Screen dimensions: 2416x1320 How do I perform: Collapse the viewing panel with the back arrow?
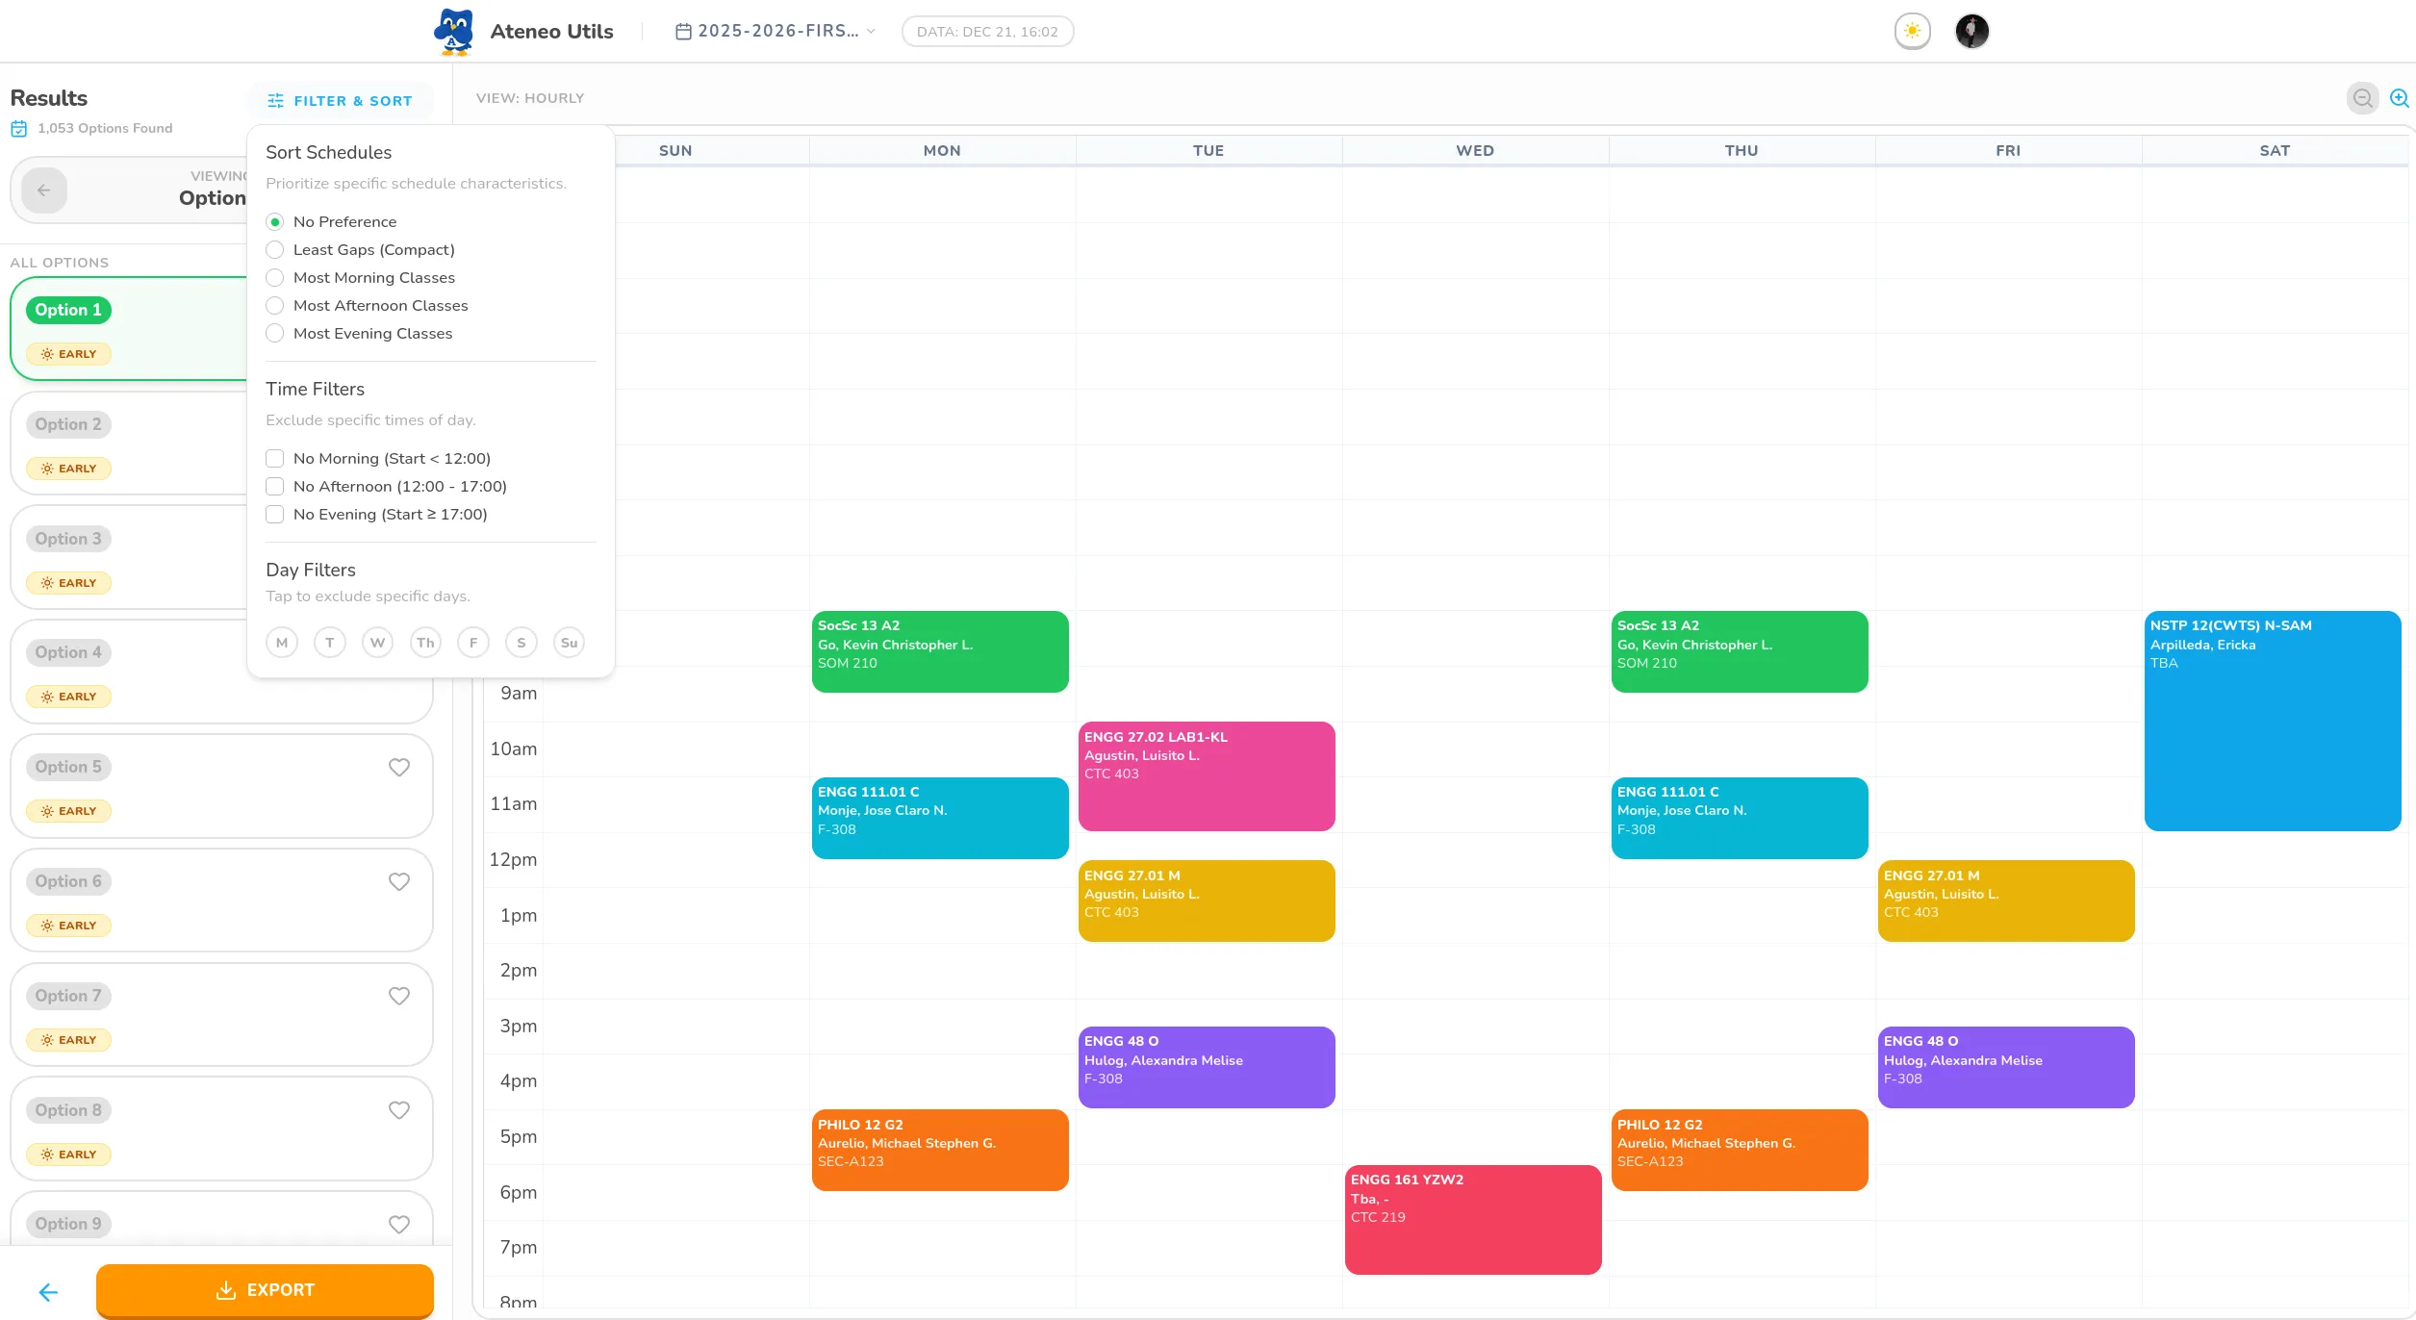43,190
